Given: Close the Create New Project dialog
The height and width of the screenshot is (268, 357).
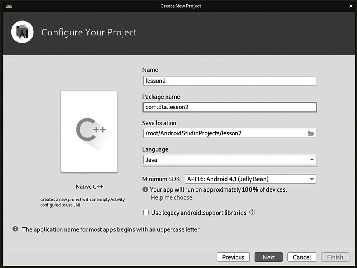Looking at the screenshot, I should pyautogui.click(x=351, y=6).
